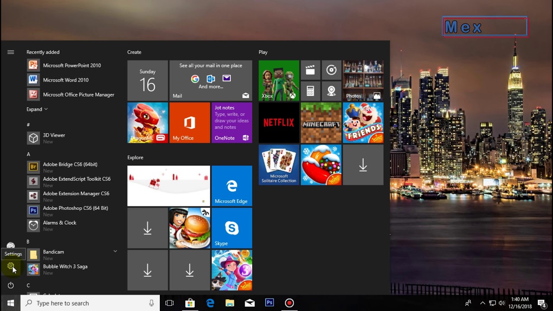Open File Explorer from taskbar

tap(230, 303)
